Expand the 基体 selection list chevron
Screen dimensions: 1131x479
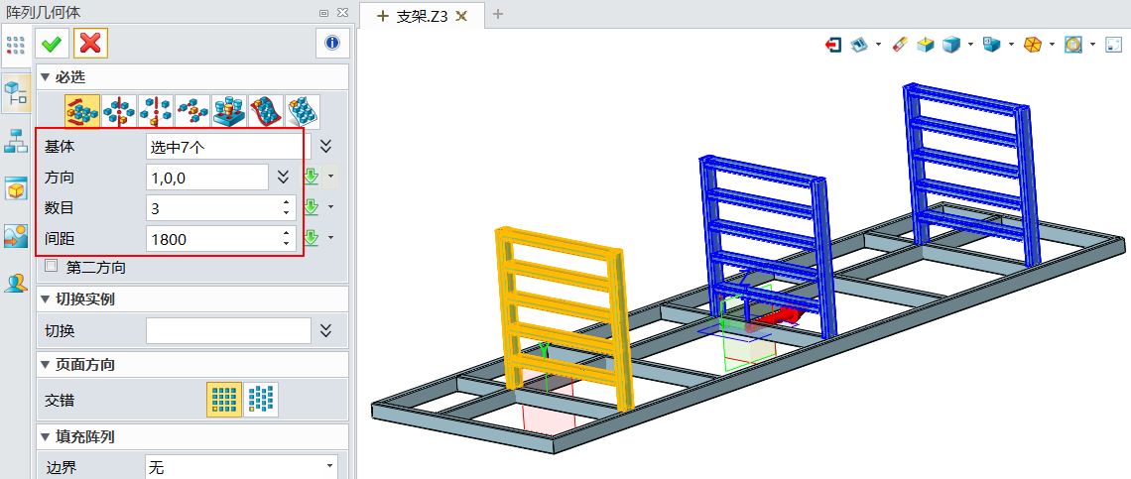tap(325, 147)
